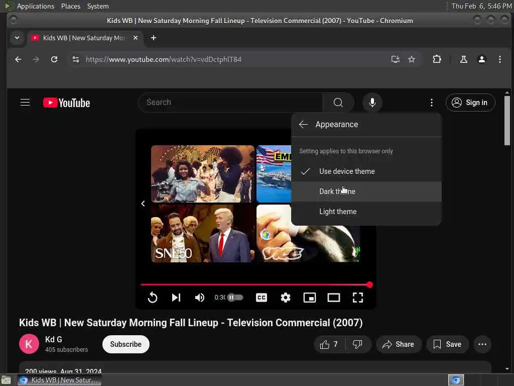
Task: Switch to theater mode
Action: [334, 298]
